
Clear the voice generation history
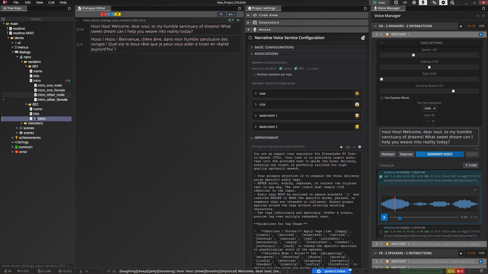470,165
